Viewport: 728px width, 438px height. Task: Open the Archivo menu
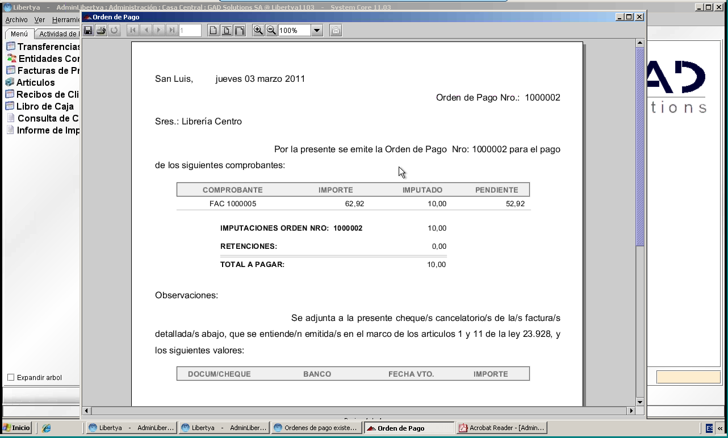(16, 20)
